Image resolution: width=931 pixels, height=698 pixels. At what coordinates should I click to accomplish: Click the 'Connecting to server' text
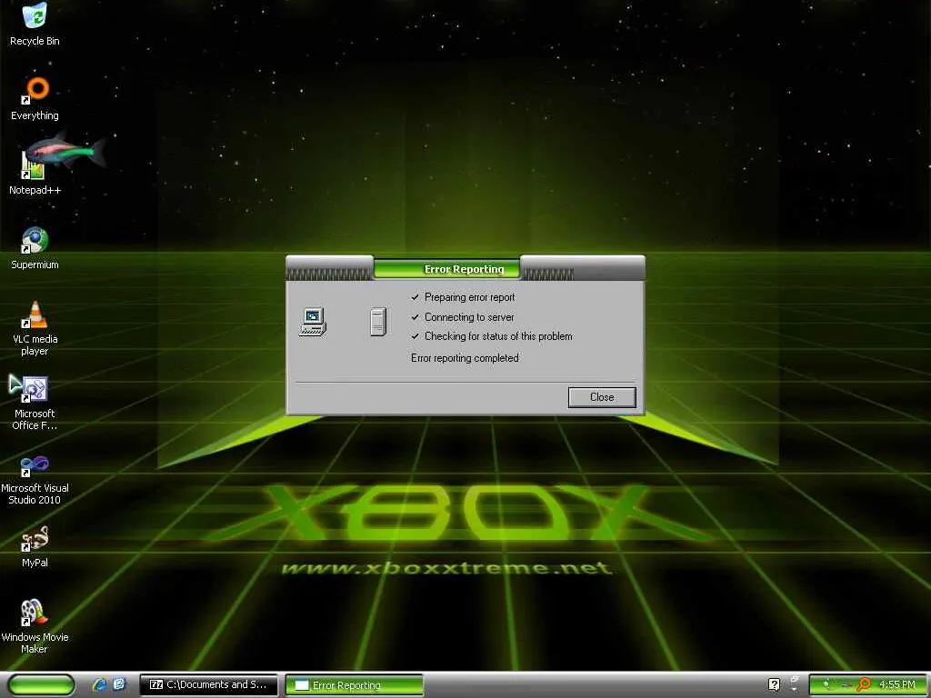click(469, 317)
